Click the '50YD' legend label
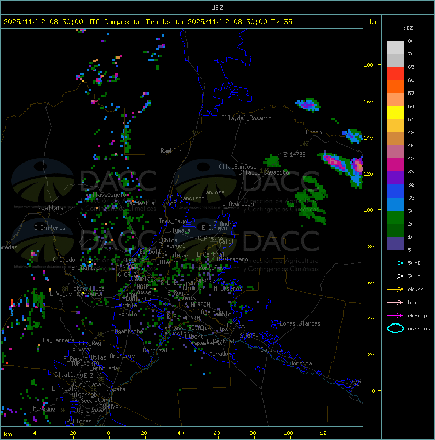 tap(414, 263)
